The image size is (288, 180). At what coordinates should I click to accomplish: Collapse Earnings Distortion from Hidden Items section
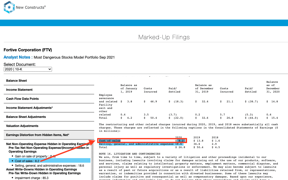pos(49,135)
